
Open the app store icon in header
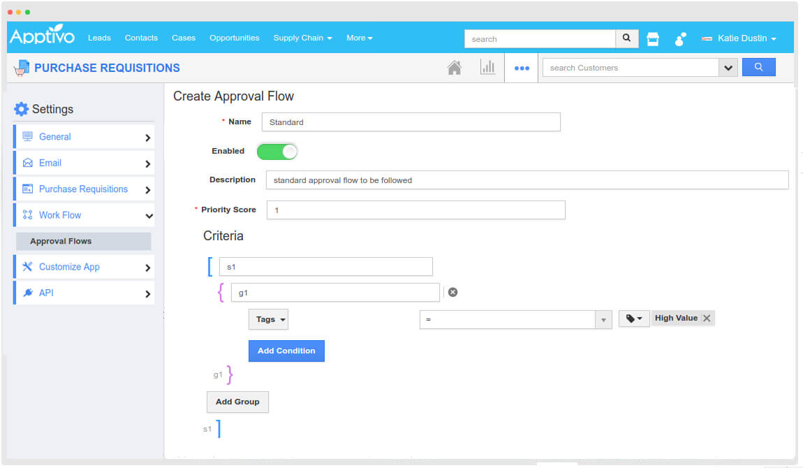[x=652, y=38]
